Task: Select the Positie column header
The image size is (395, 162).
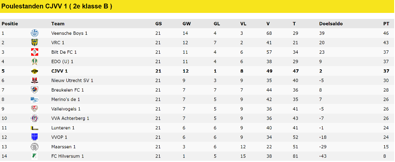Action: click(x=10, y=24)
